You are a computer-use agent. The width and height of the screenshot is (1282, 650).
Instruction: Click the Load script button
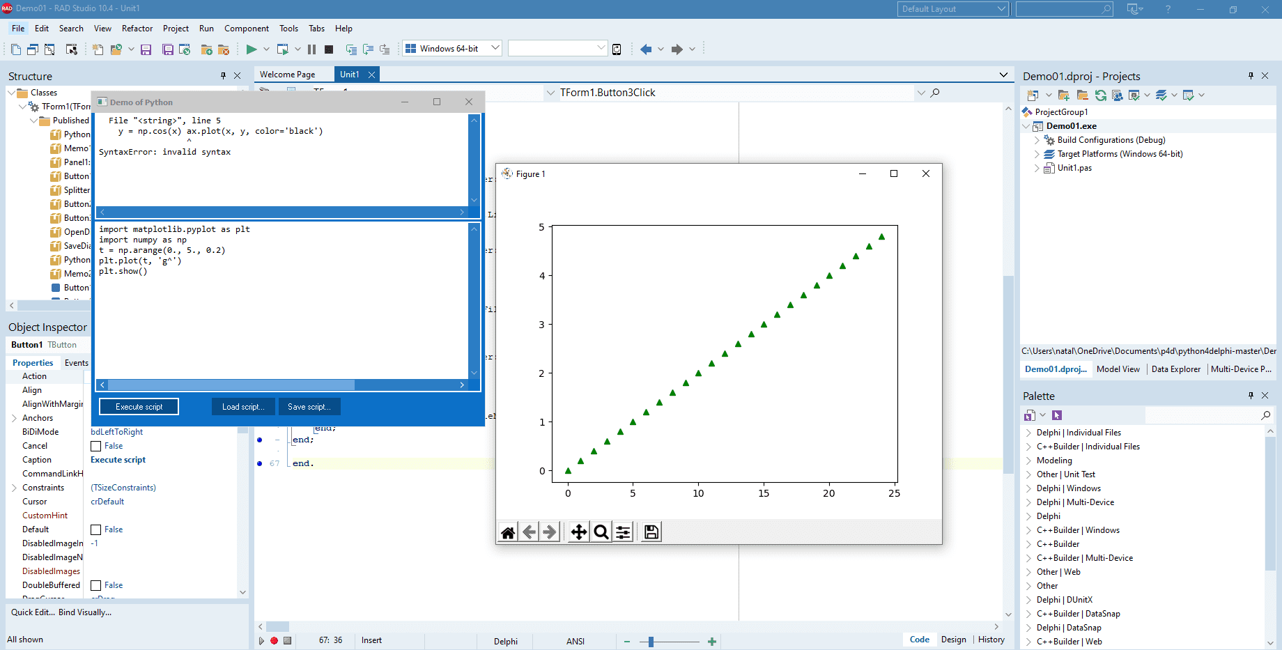(242, 406)
